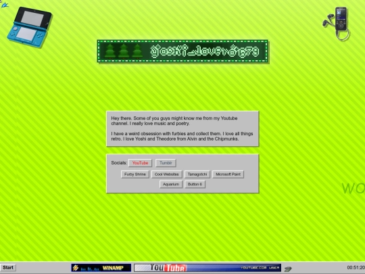This screenshot has height=274, width=365.
Task: Go to the Furby Shrine page
Action: 135,175
